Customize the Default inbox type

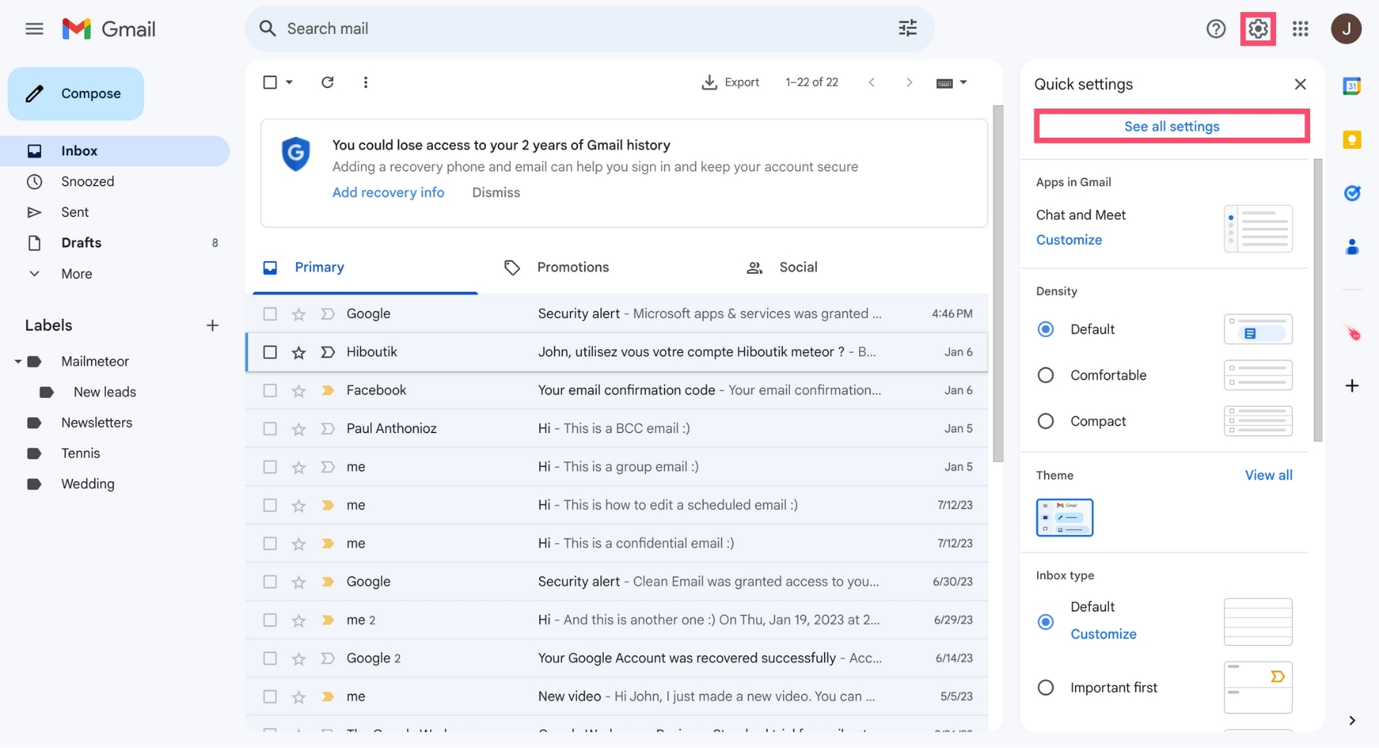click(1103, 634)
